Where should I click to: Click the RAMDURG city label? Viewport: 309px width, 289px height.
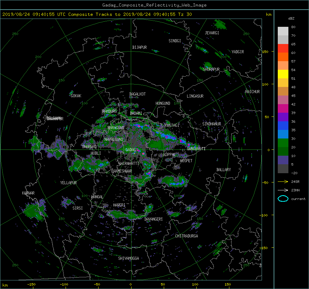point(110,111)
